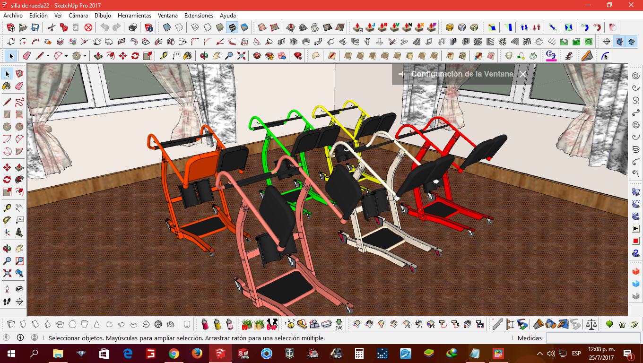Open the Herramientas menu
This screenshot has width=643, height=363.
134,16
